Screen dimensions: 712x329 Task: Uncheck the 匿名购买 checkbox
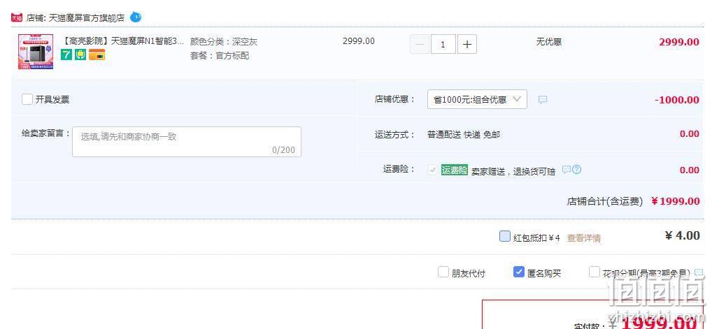(519, 272)
